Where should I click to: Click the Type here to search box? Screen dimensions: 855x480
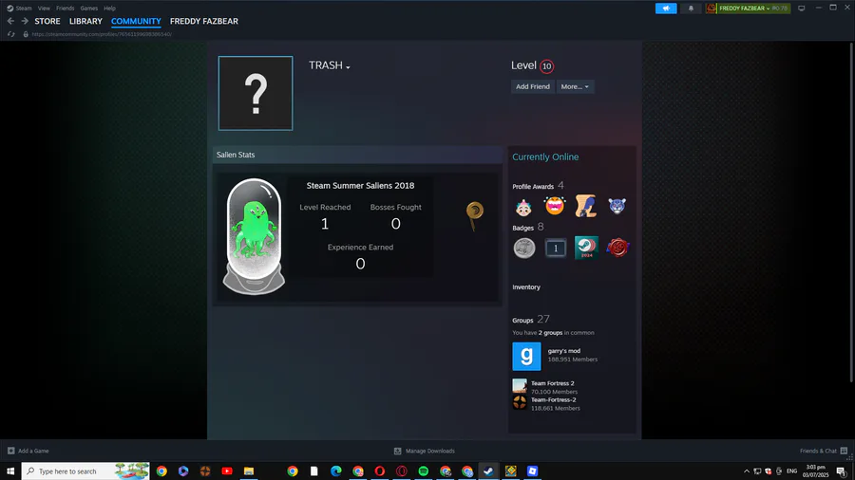tap(85, 471)
